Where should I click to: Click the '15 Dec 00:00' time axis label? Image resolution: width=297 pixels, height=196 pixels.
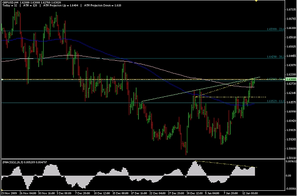tap(120, 194)
